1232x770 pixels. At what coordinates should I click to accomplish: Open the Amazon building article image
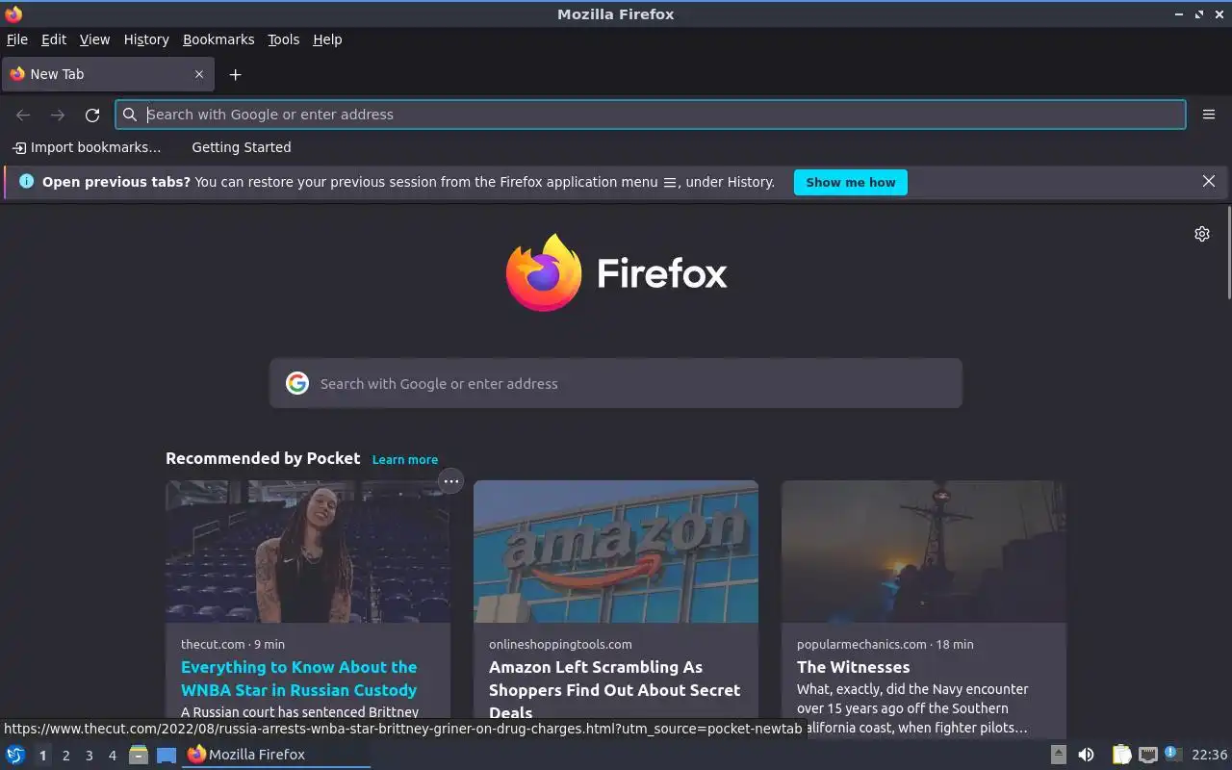616,552
